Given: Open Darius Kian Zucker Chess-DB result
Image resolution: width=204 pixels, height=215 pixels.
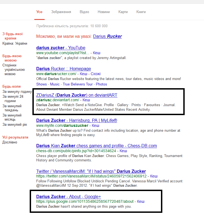Looking at the screenshot, I should point(96,146).
